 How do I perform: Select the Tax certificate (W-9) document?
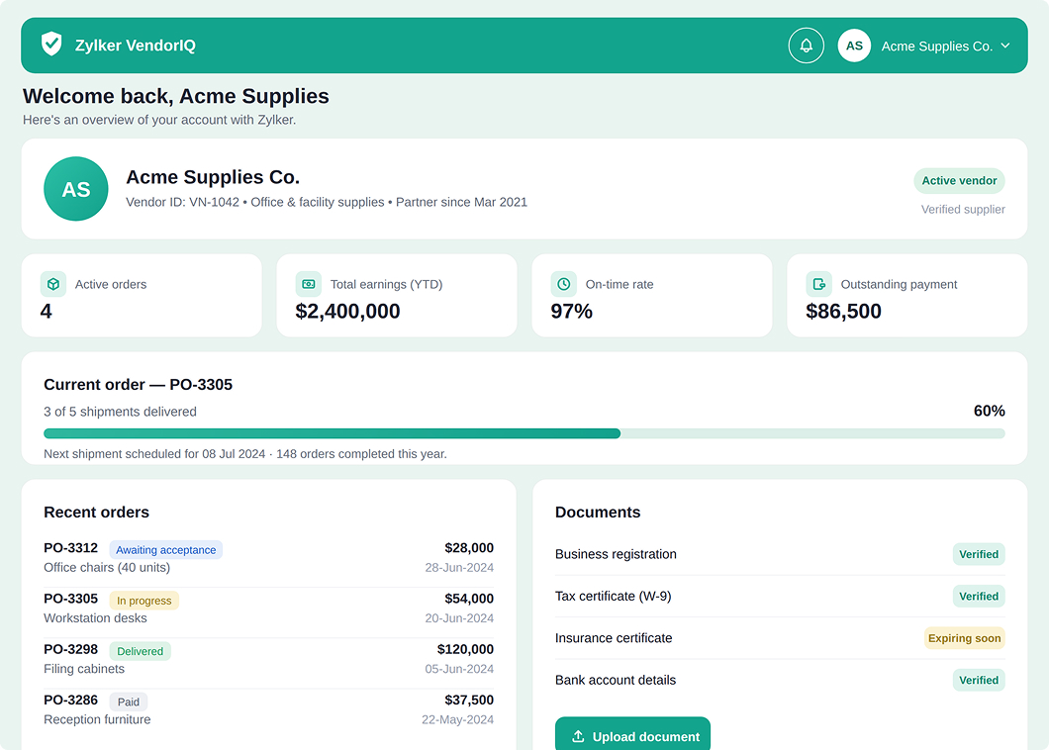coord(780,596)
